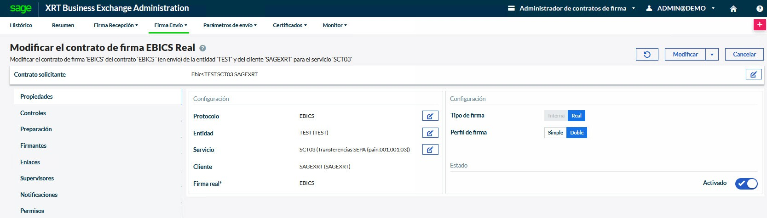Open help question mark icon in header

[759, 9]
